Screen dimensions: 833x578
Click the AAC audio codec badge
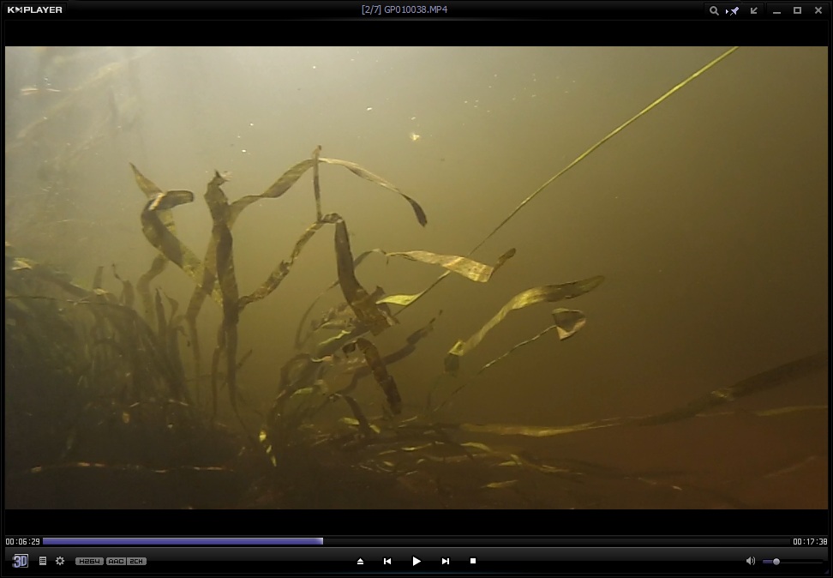coord(116,562)
